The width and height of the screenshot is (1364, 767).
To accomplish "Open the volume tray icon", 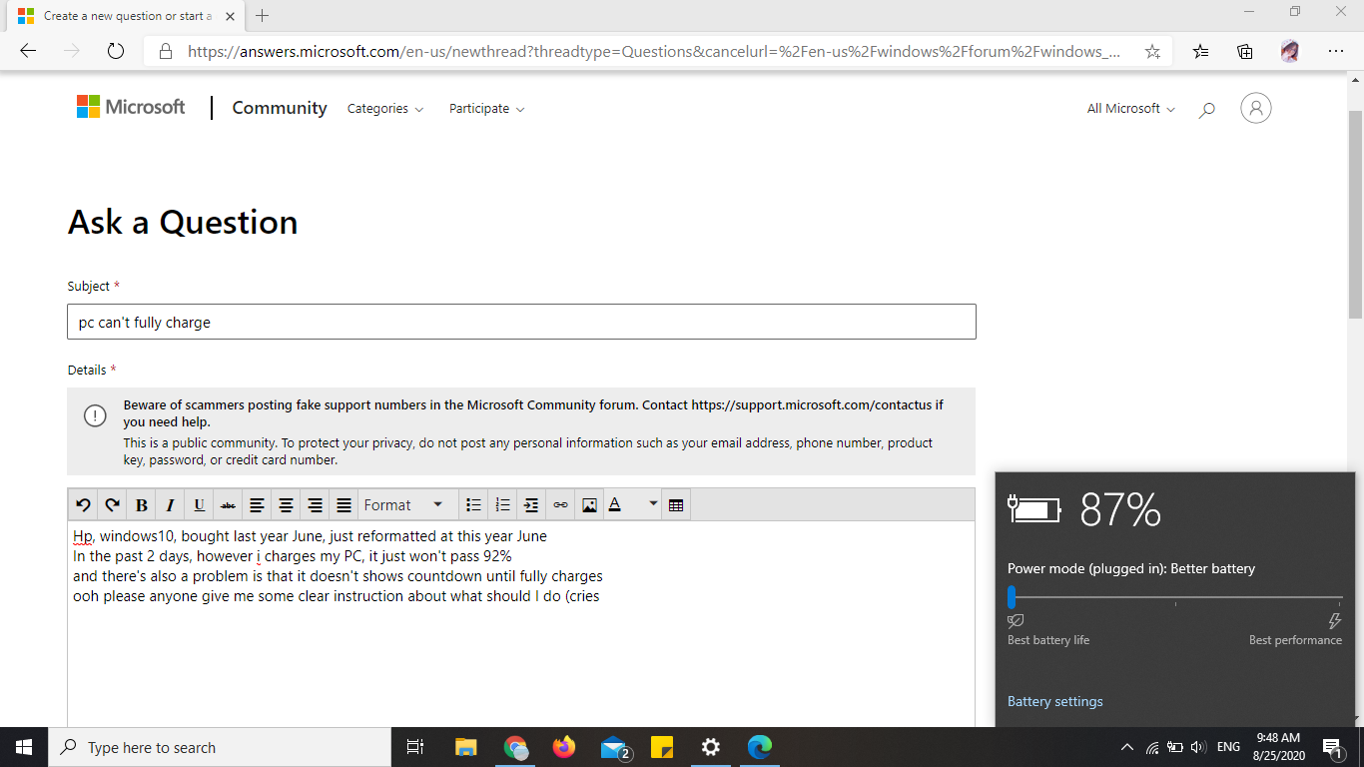I will pos(1199,747).
